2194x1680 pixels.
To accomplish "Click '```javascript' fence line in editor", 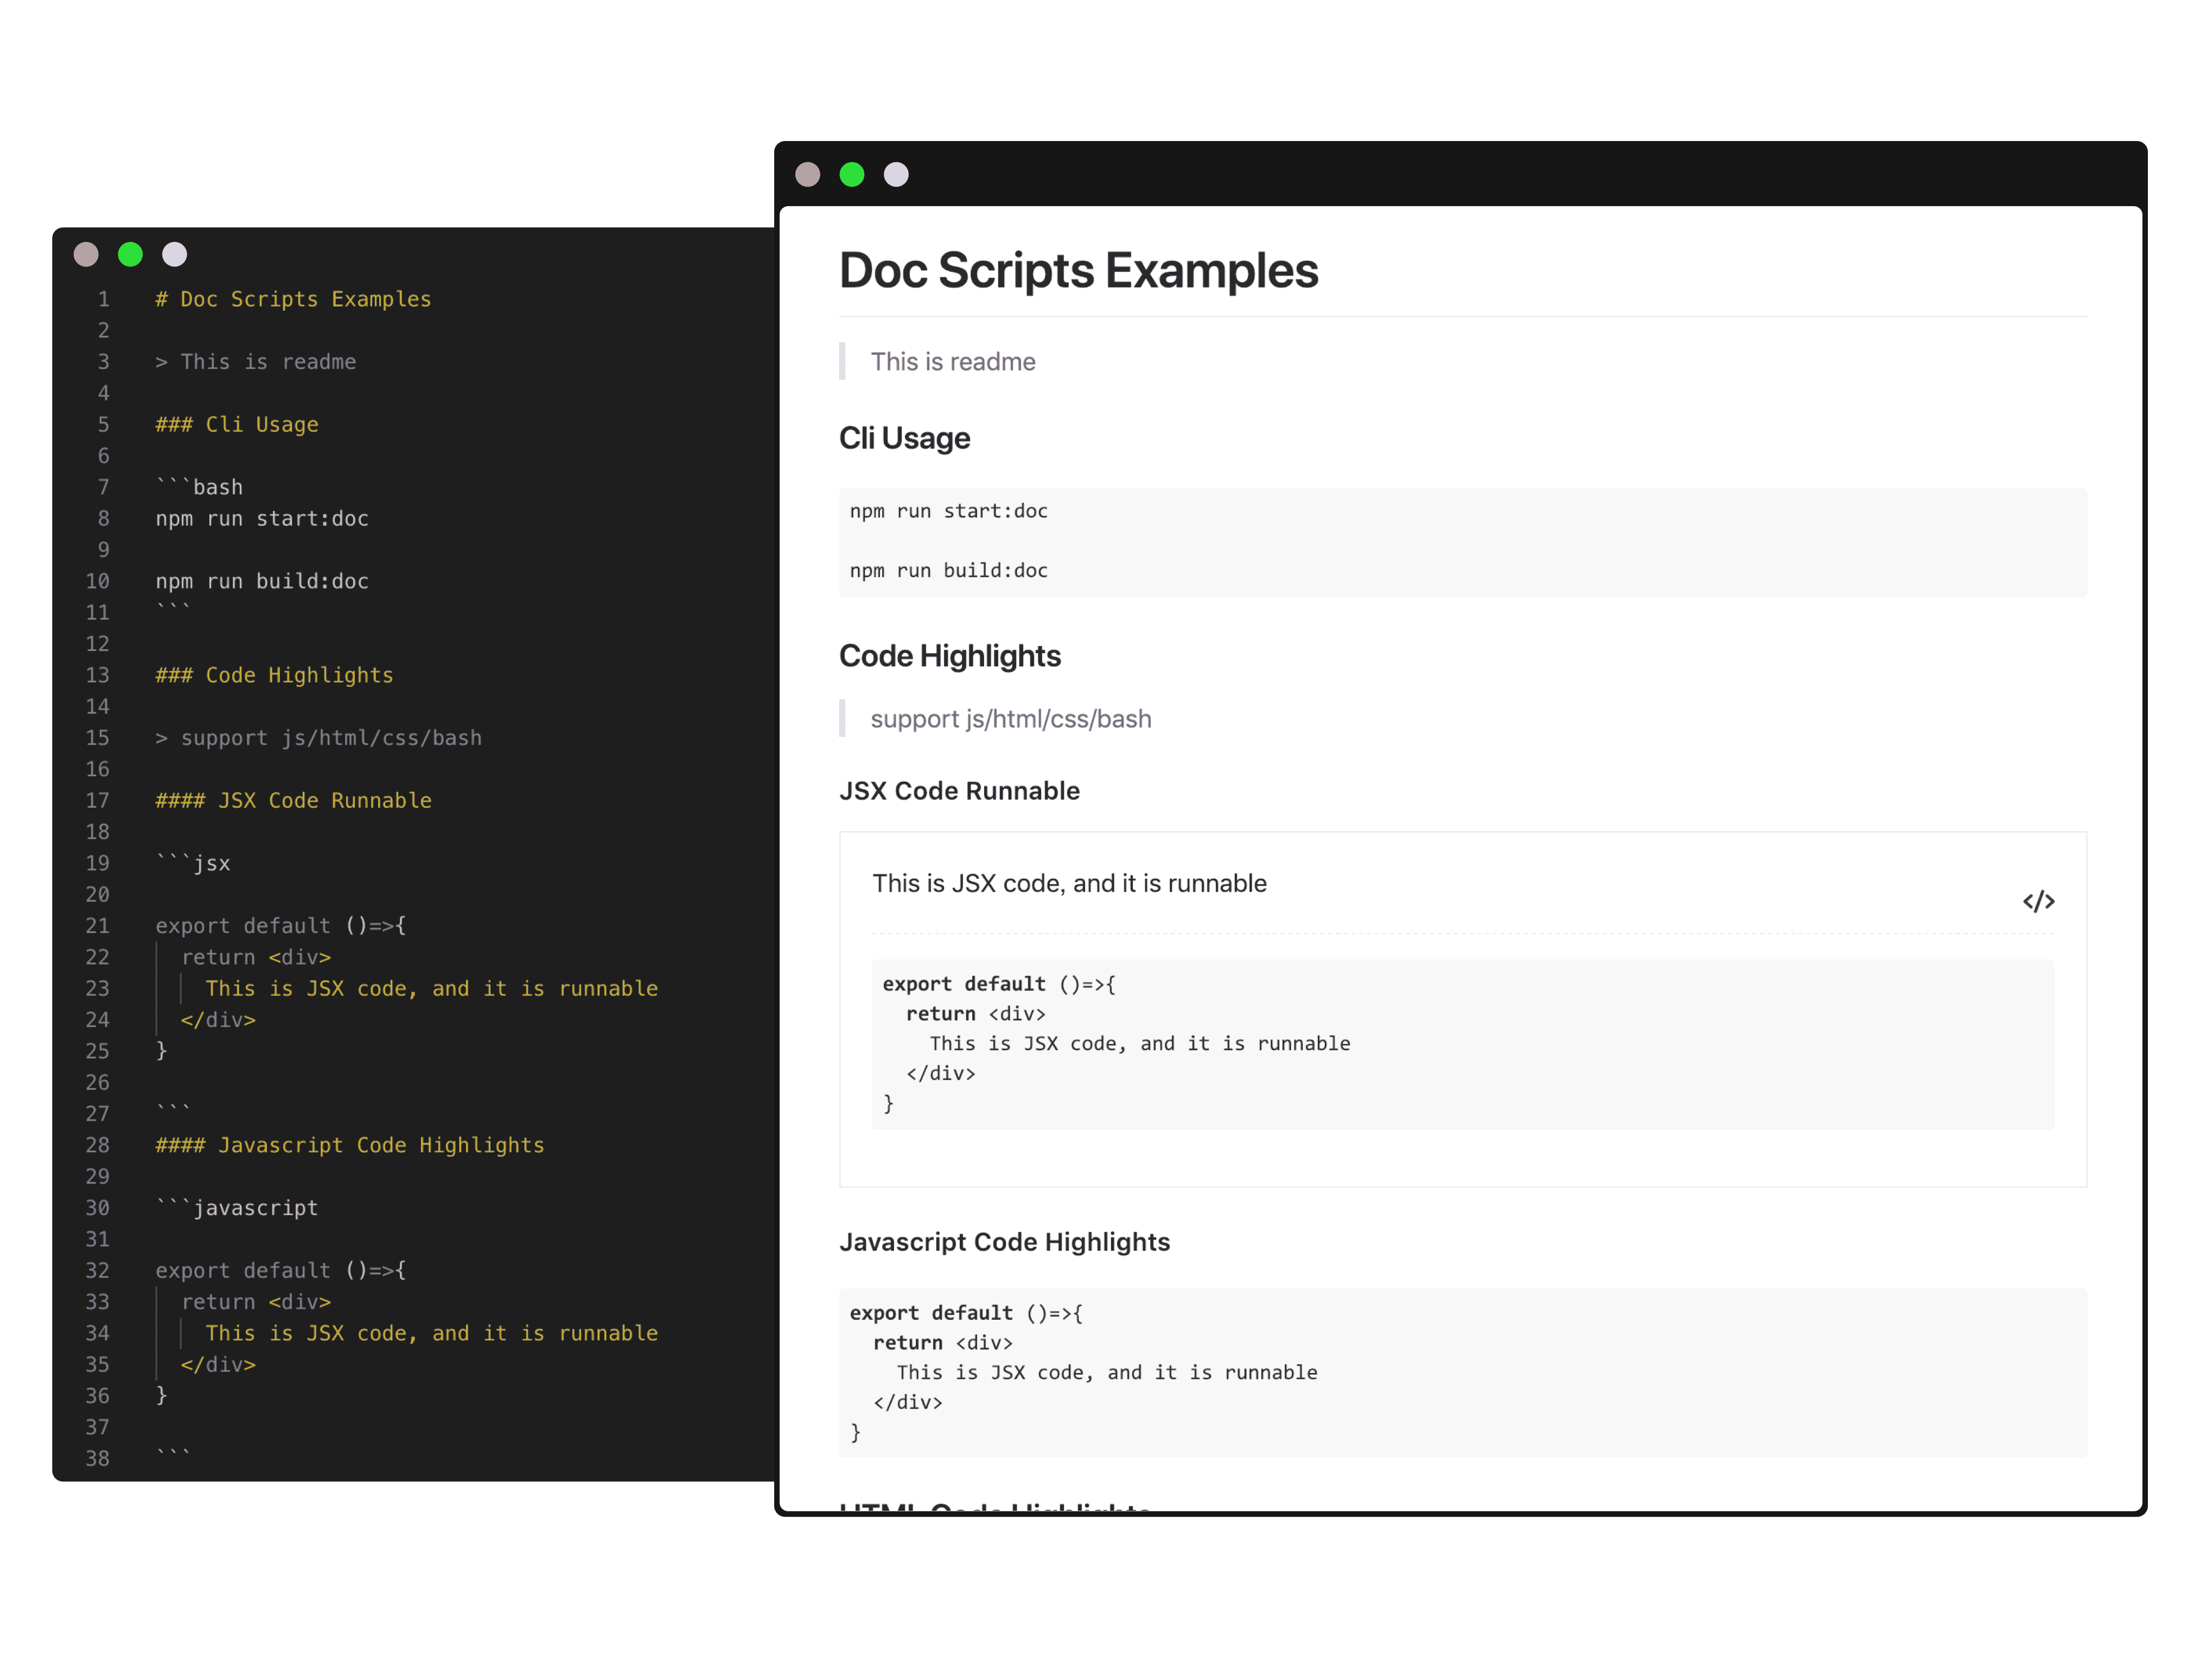I will (237, 1208).
